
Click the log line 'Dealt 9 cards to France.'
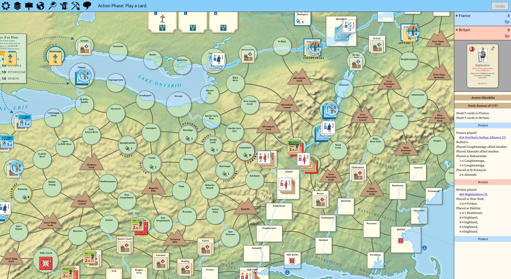[x=473, y=113]
